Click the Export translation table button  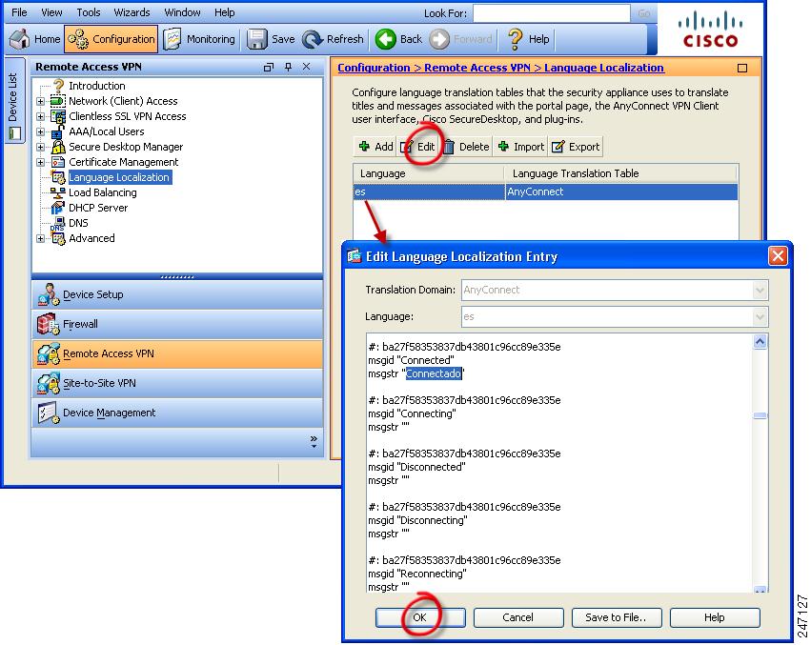pyautogui.click(x=576, y=147)
